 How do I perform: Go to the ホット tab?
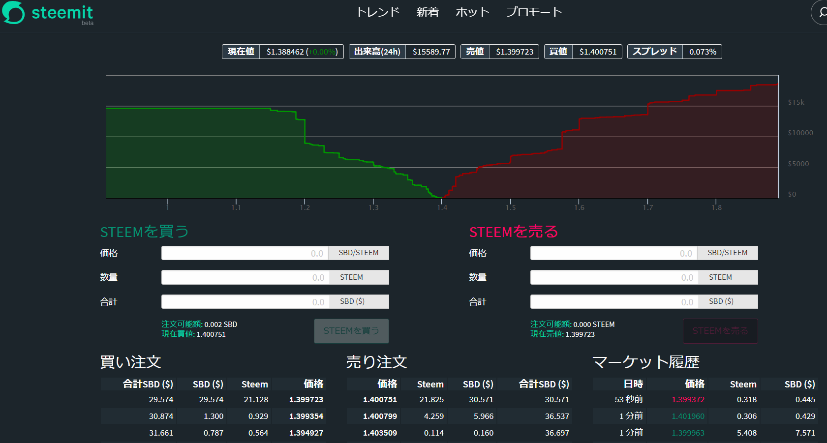[472, 12]
